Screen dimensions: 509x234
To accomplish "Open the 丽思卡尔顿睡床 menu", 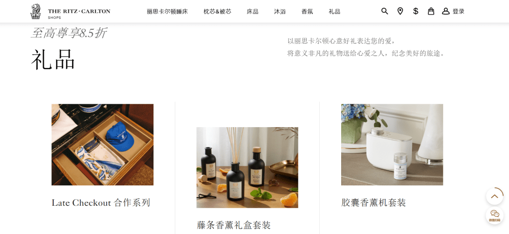I will coord(167,11).
